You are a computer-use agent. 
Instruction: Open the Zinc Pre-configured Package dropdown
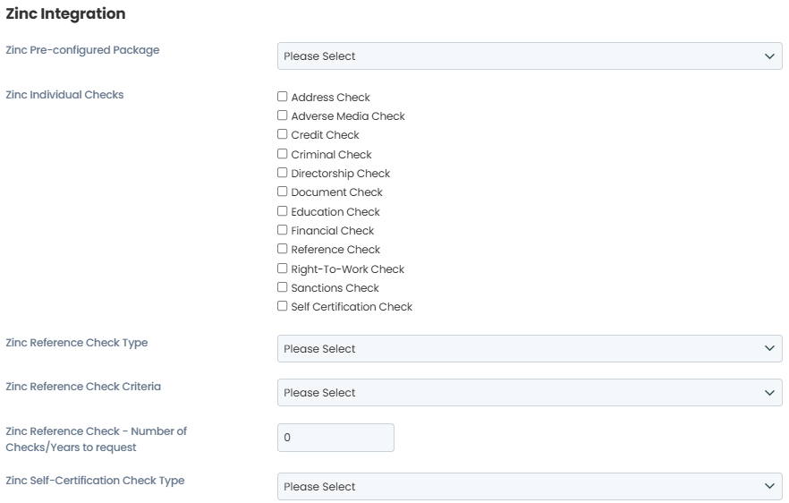(x=530, y=56)
